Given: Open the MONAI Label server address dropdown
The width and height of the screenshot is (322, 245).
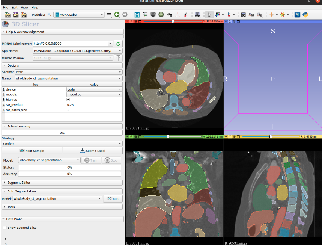Looking at the screenshot, I should [110, 44].
